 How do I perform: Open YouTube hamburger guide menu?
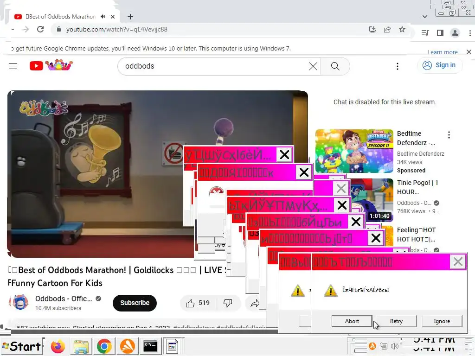pos(13,66)
